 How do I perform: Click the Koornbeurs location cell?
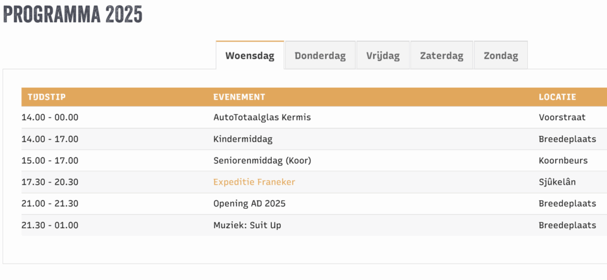tap(563, 161)
